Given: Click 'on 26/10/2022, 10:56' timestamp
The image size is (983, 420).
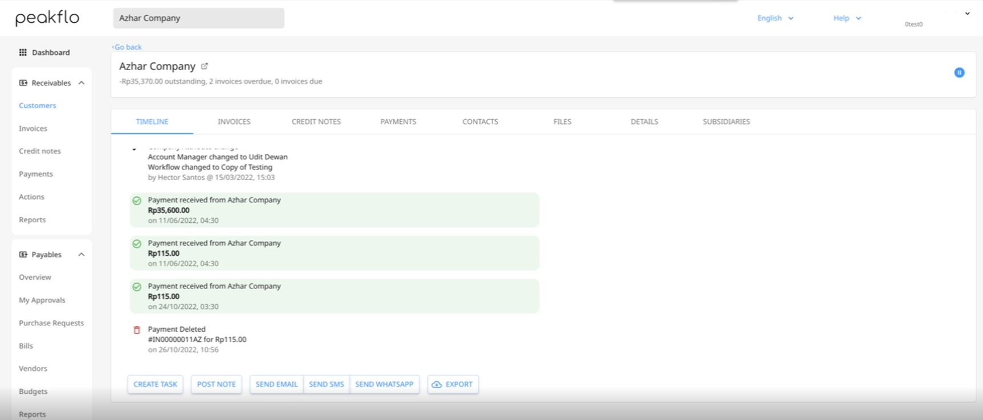Looking at the screenshot, I should coord(183,350).
